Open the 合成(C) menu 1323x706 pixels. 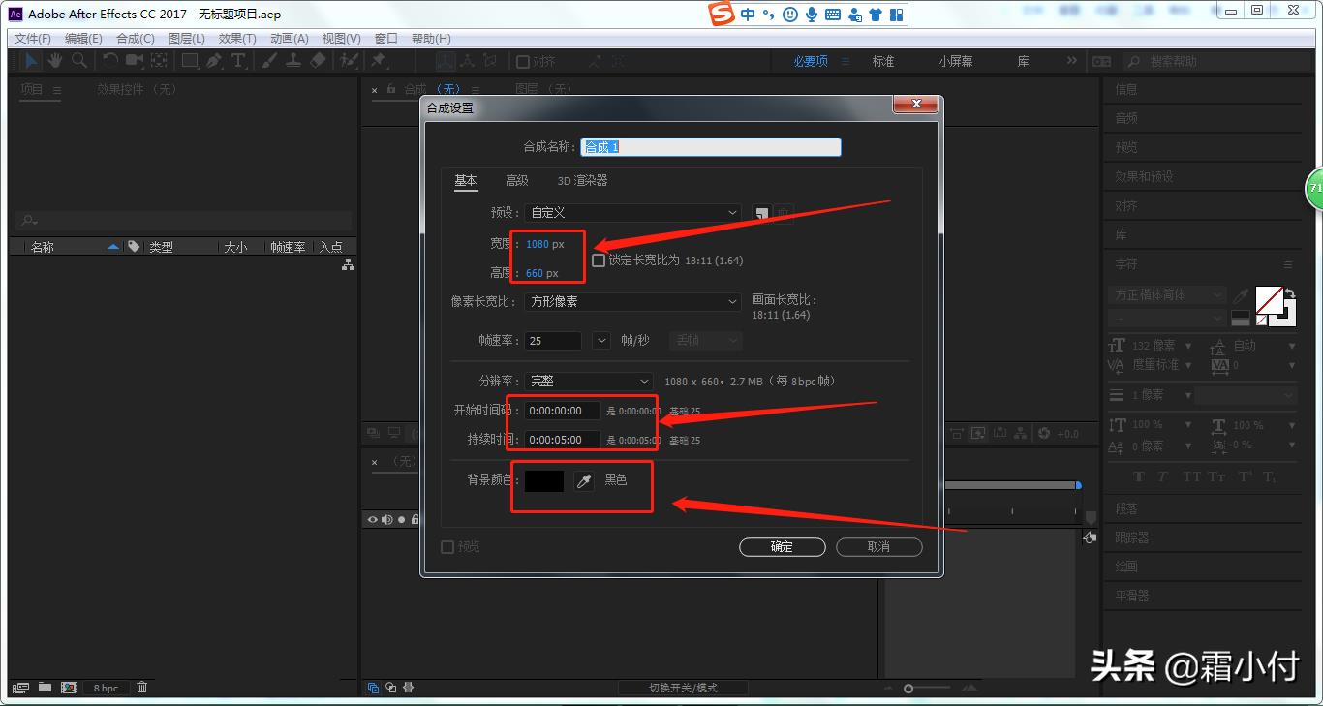pos(136,39)
